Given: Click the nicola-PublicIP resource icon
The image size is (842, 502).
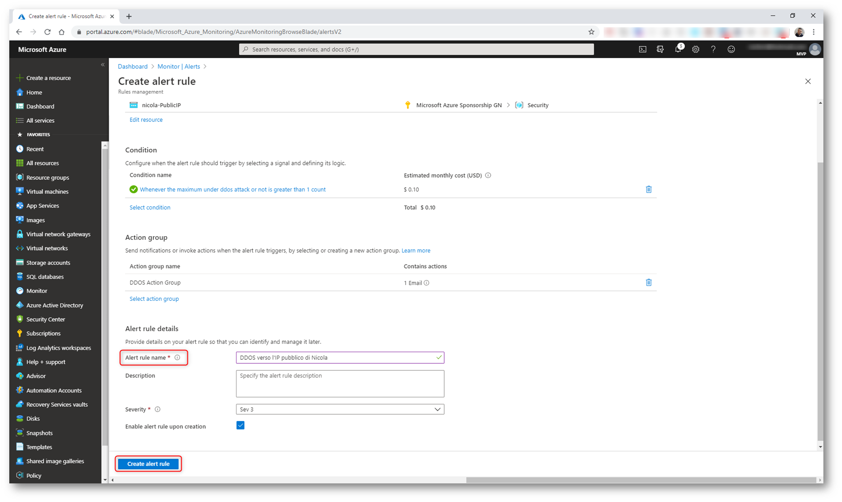Looking at the screenshot, I should (x=133, y=105).
